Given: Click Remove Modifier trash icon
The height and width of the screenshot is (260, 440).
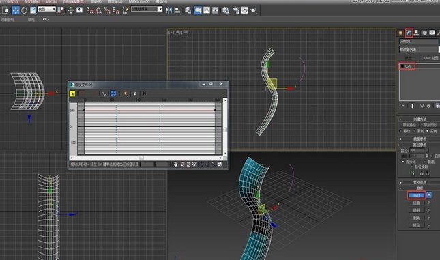Looking at the screenshot, I should tap(428, 106).
